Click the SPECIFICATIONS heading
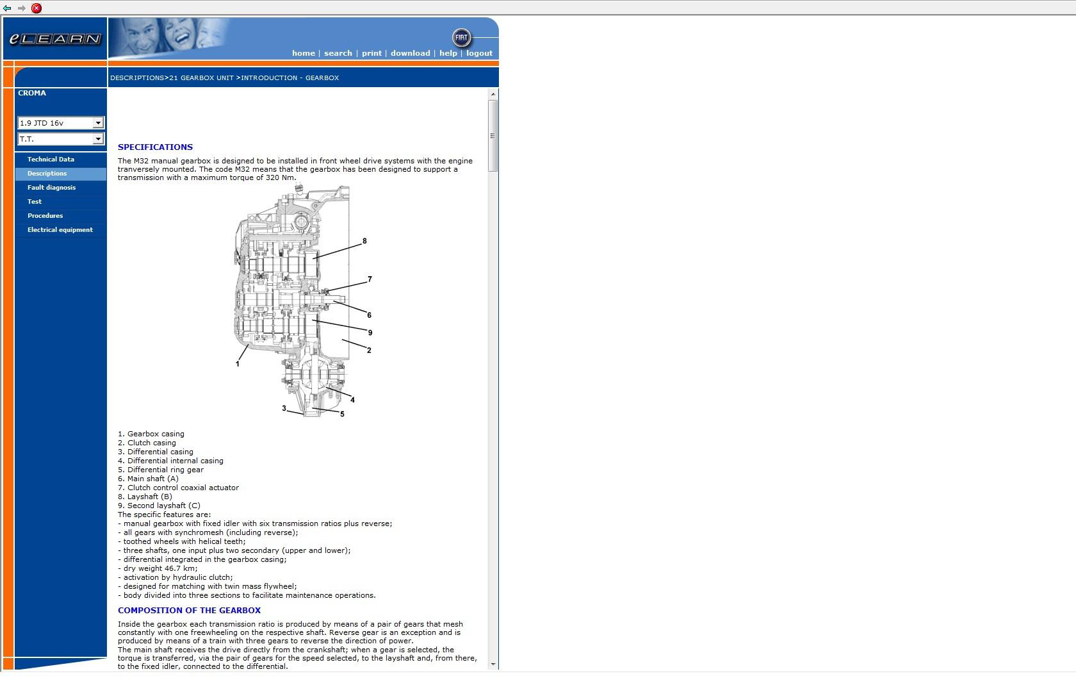Viewport: 1076px width, 692px height. click(x=155, y=147)
